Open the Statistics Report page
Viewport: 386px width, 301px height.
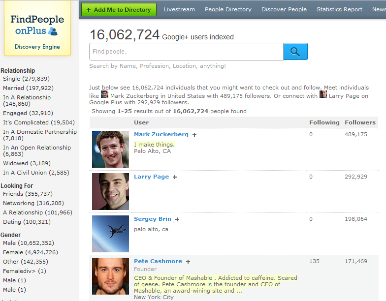[340, 9]
